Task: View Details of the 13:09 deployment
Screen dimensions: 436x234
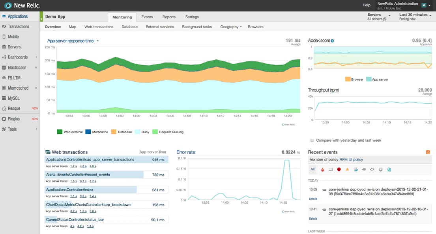Action: pyautogui.click(x=313, y=199)
